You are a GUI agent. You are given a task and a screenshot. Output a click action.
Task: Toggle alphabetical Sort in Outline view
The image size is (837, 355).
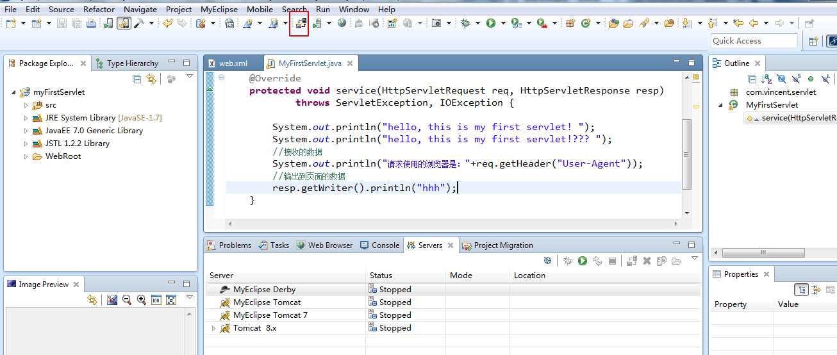tap(767, 79)
